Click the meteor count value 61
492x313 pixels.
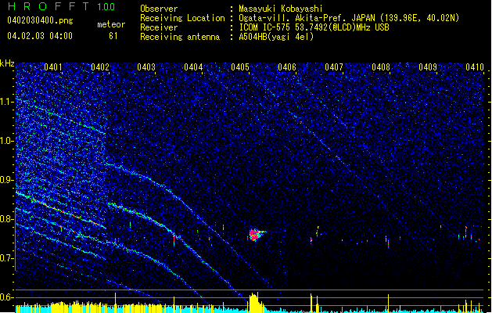tap(113, 36)
